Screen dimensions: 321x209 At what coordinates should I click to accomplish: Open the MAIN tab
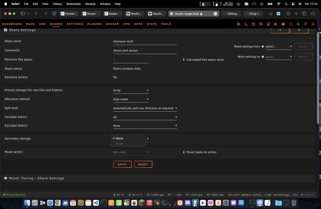pyautogui.click(x=30, y=24)
